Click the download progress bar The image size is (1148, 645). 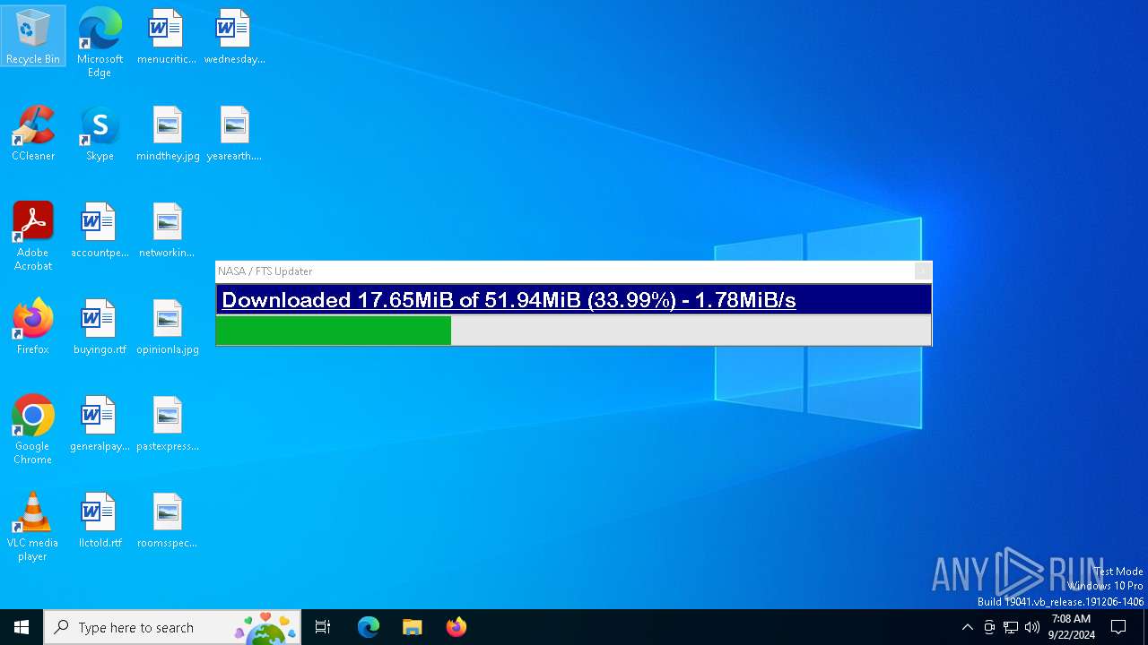click(x=573, y=331)
